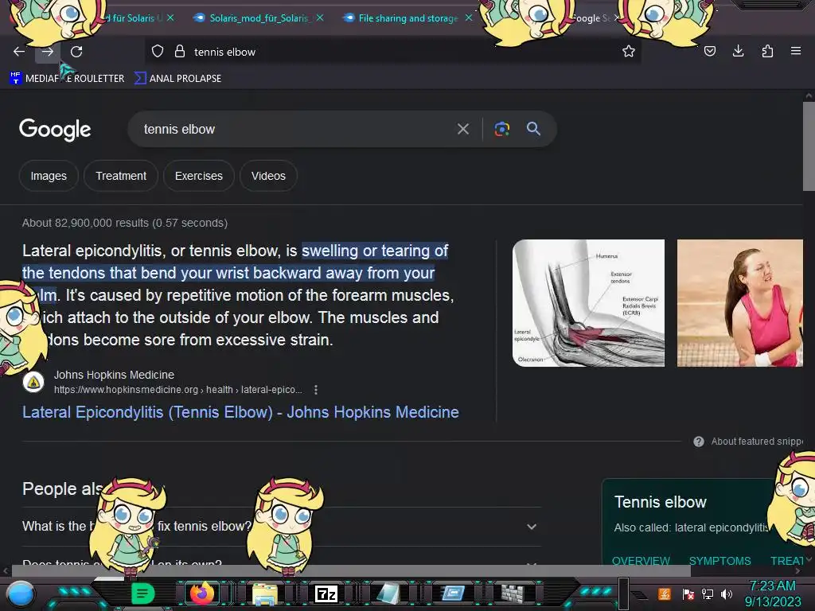Search by image with the Lens camera icon
The image size is (815, 611).
click(x=501, y=129)
